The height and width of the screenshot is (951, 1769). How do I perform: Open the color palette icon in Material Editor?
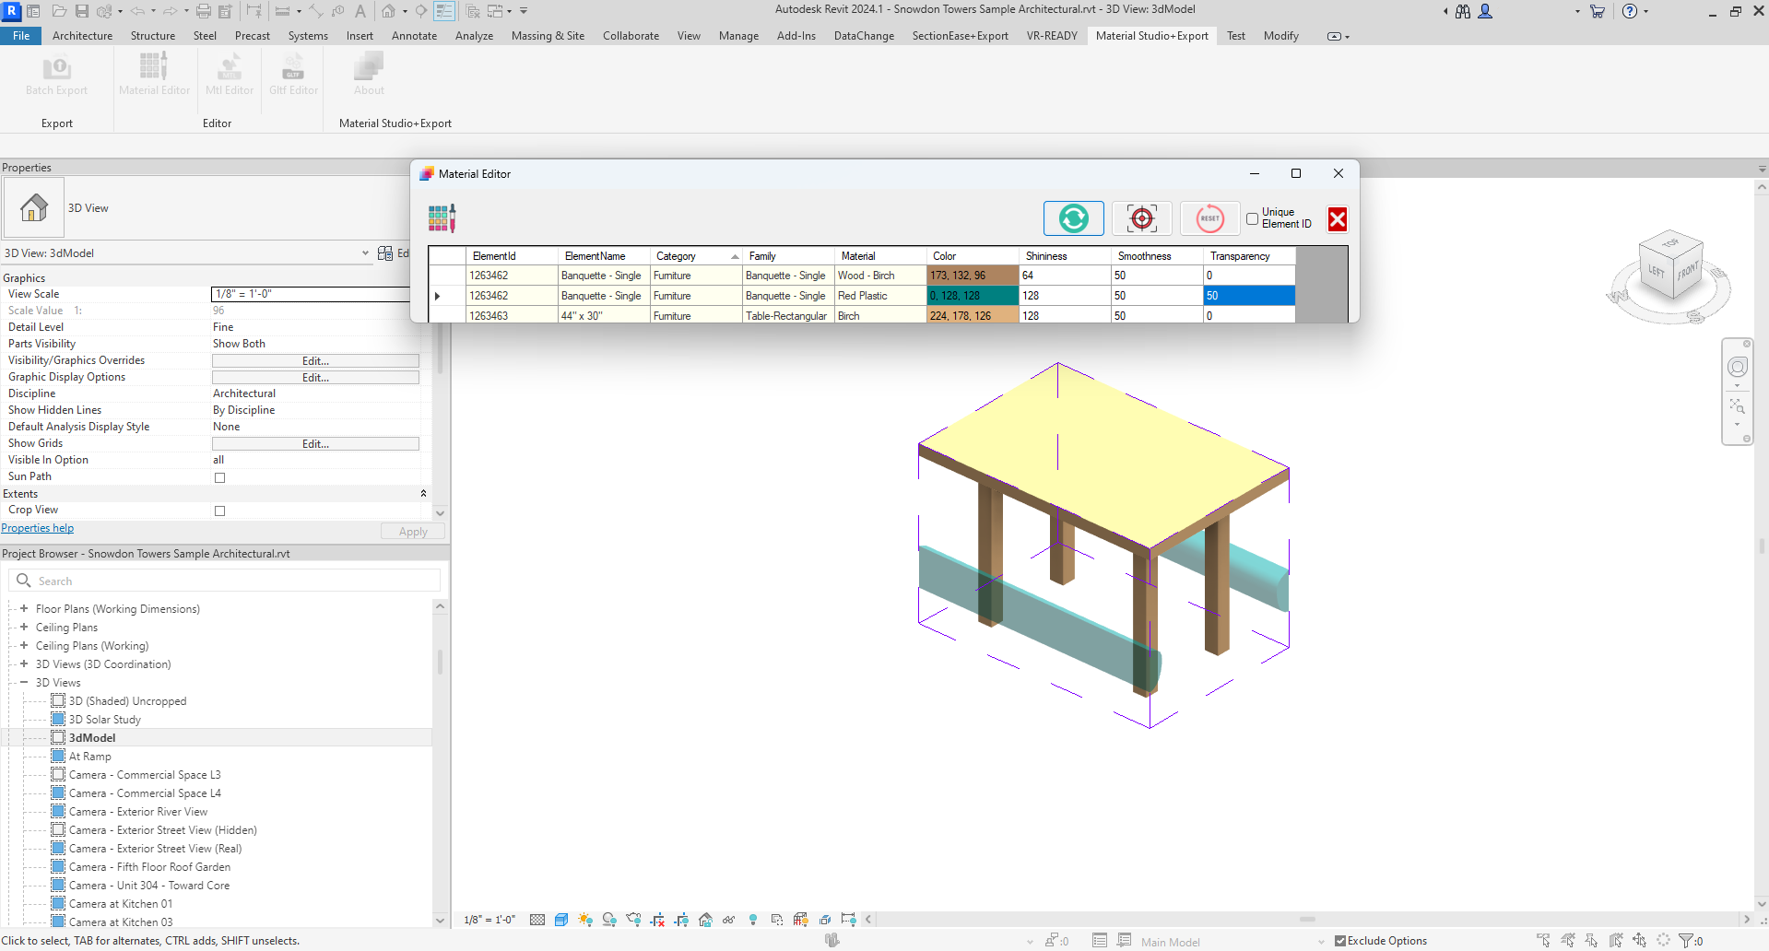pyautogui.click(x=442, y=218)
